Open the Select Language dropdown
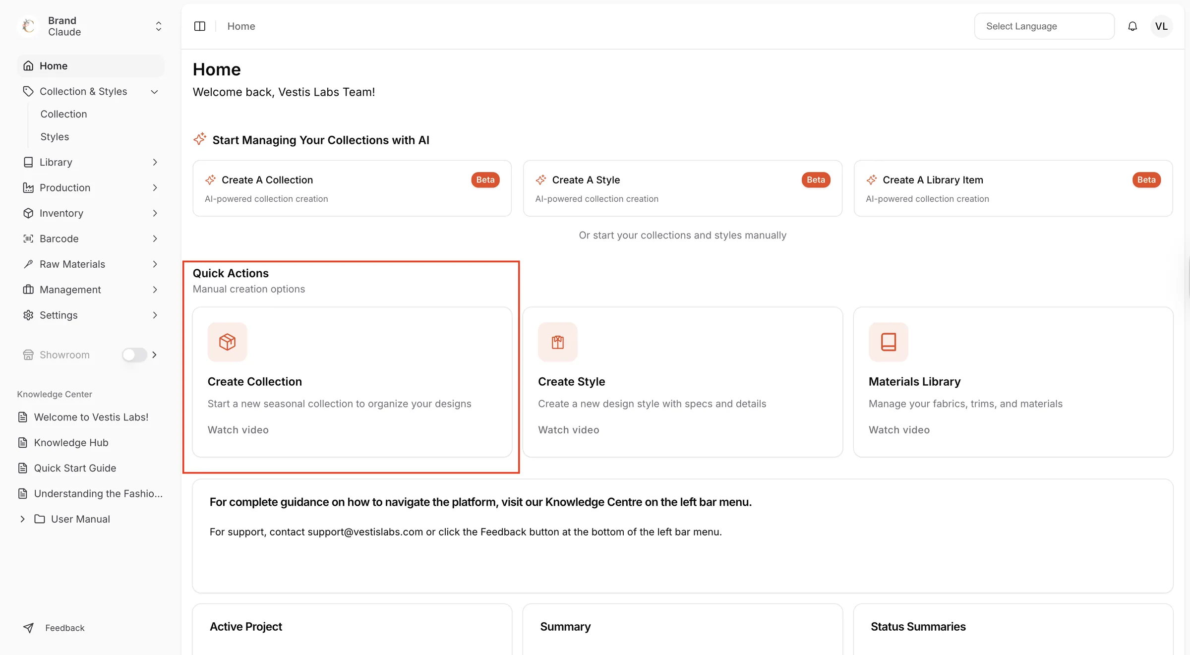 coord(1044,26)
